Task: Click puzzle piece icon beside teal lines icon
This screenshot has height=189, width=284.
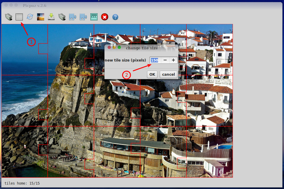Action: [83, 17]
